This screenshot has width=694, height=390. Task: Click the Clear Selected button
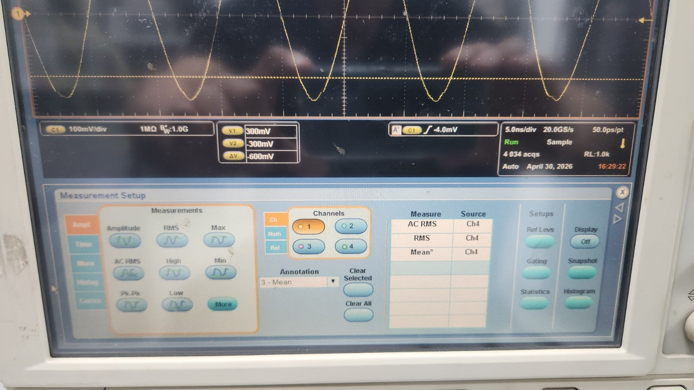click(x=358, y=289)
